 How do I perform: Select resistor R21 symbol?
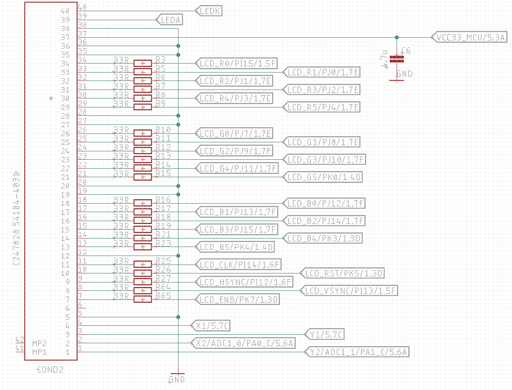tap(143, 238)
